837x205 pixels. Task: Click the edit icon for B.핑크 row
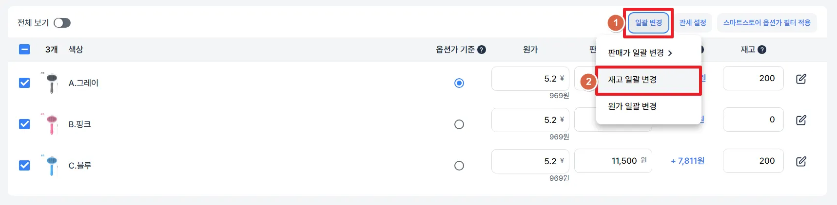pyautogui.click(x=801, y=120)
